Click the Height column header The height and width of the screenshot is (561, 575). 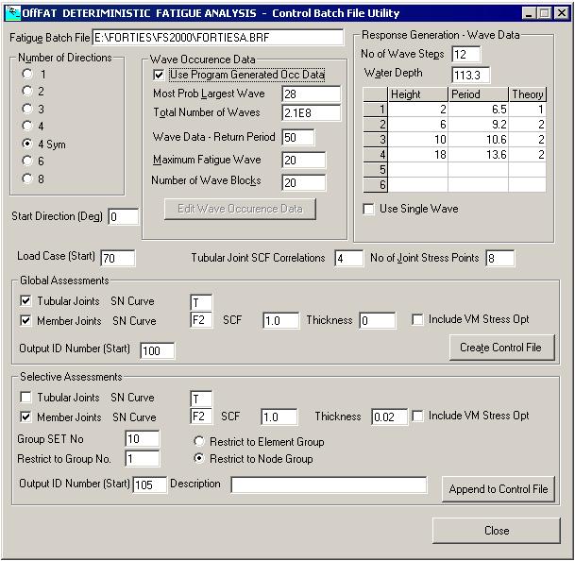pos(418,94)
